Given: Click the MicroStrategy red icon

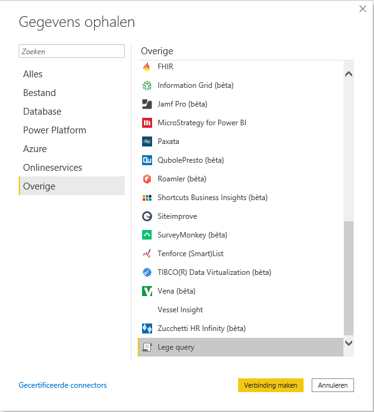Looking at the screenshot, I should [147, 123].
